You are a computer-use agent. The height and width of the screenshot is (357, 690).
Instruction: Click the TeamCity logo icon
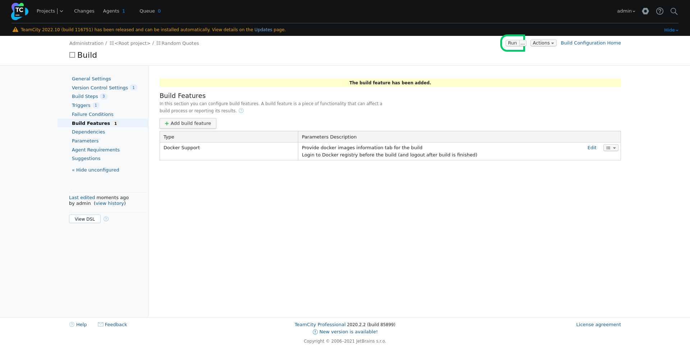[20, 11]
